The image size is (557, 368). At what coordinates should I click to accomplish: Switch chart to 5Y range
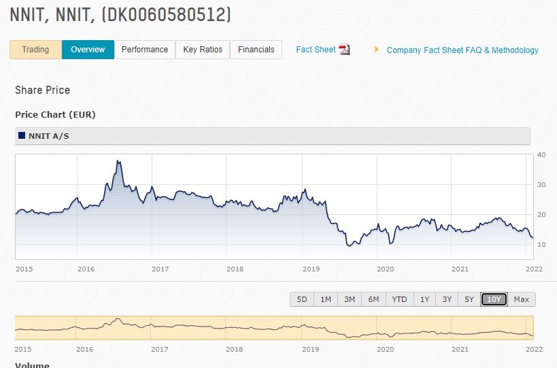(x=469, y=299)
